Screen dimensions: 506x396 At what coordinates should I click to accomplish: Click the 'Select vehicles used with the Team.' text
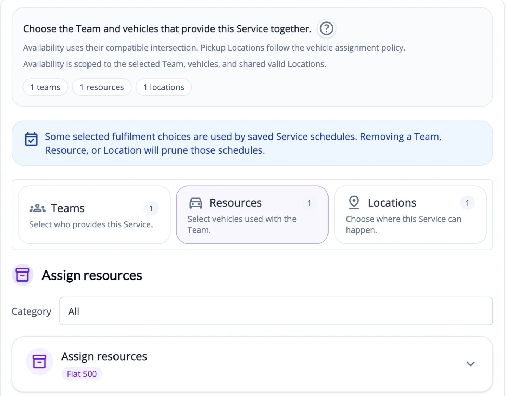[242, 224]
